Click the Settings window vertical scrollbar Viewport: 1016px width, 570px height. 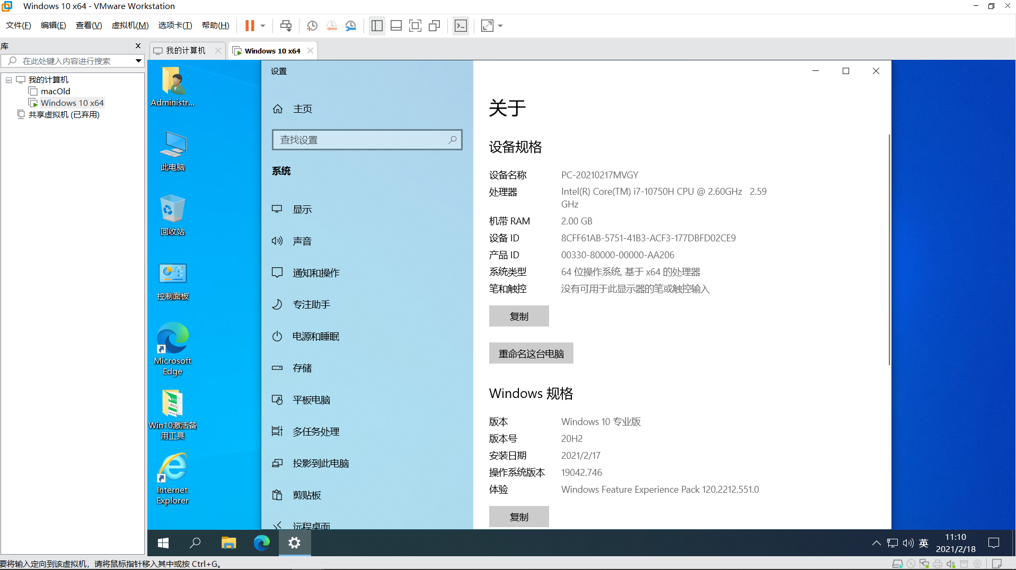(x=889, y=249)
